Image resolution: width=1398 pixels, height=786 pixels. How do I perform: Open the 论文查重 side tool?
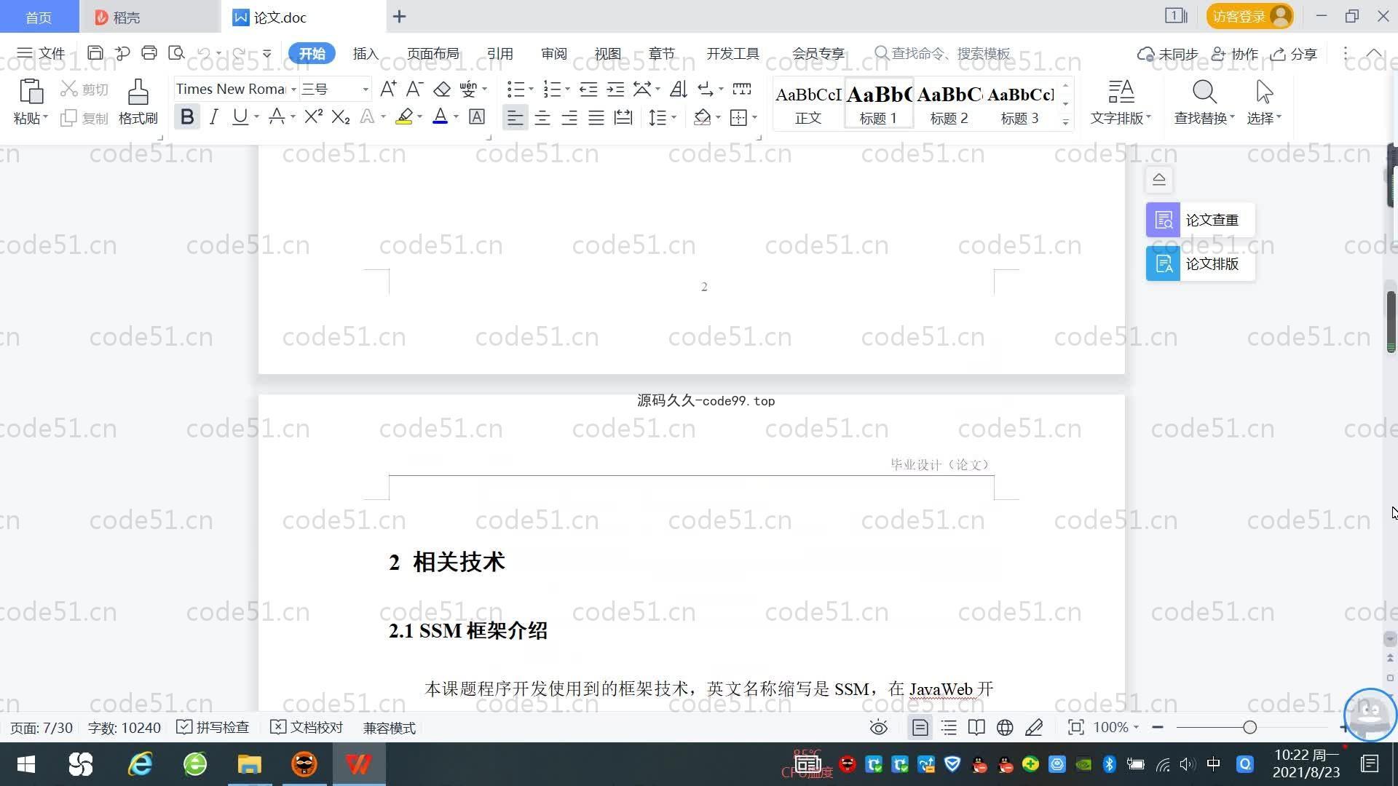[1200, 220]
